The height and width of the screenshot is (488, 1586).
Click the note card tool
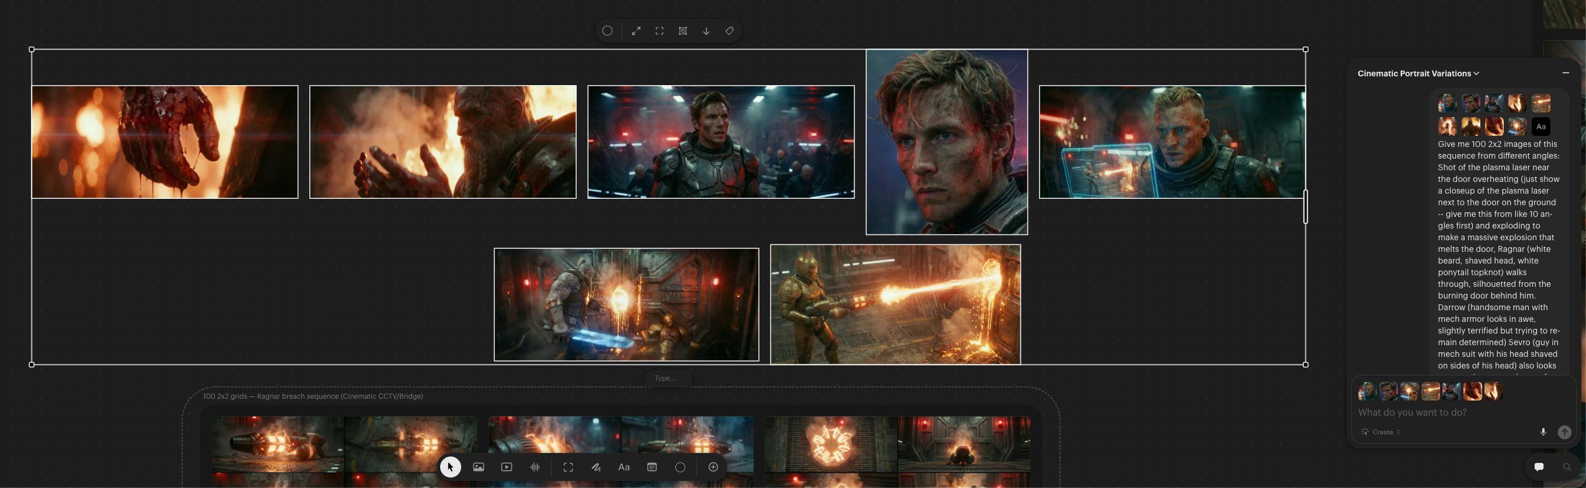[x=652, y=467]
